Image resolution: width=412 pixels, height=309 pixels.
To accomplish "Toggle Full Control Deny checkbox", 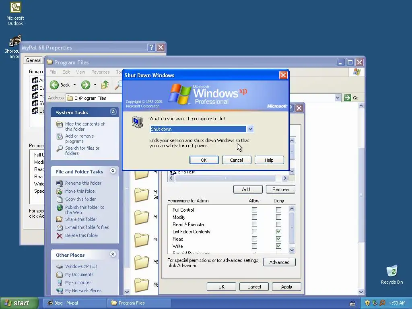I will (278, 210).
